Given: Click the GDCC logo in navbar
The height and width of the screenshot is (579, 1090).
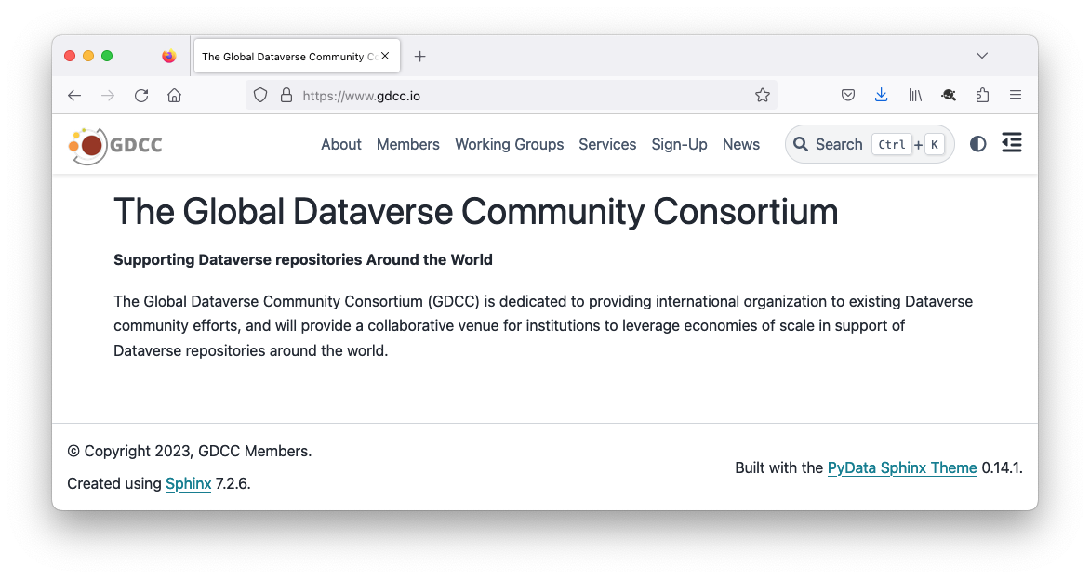Looking at the screenshot, I should point(115,145).
